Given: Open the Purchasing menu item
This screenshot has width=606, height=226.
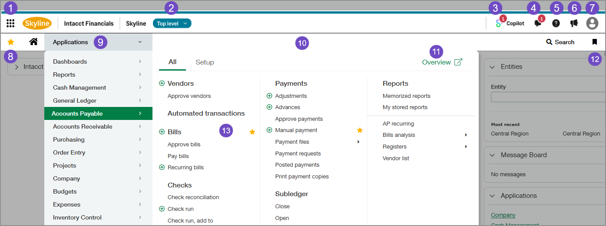Looking at the screenshot, I should tap(98, 139).
